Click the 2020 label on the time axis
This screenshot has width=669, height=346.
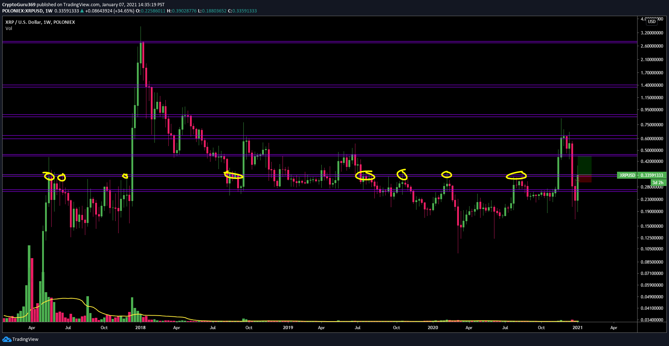[x=433, y=328]
